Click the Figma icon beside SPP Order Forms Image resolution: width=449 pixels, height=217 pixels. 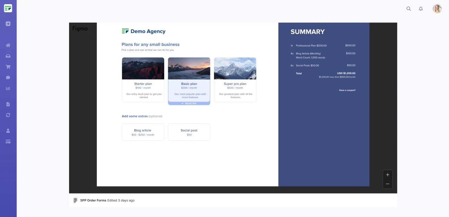coord(75,201)
